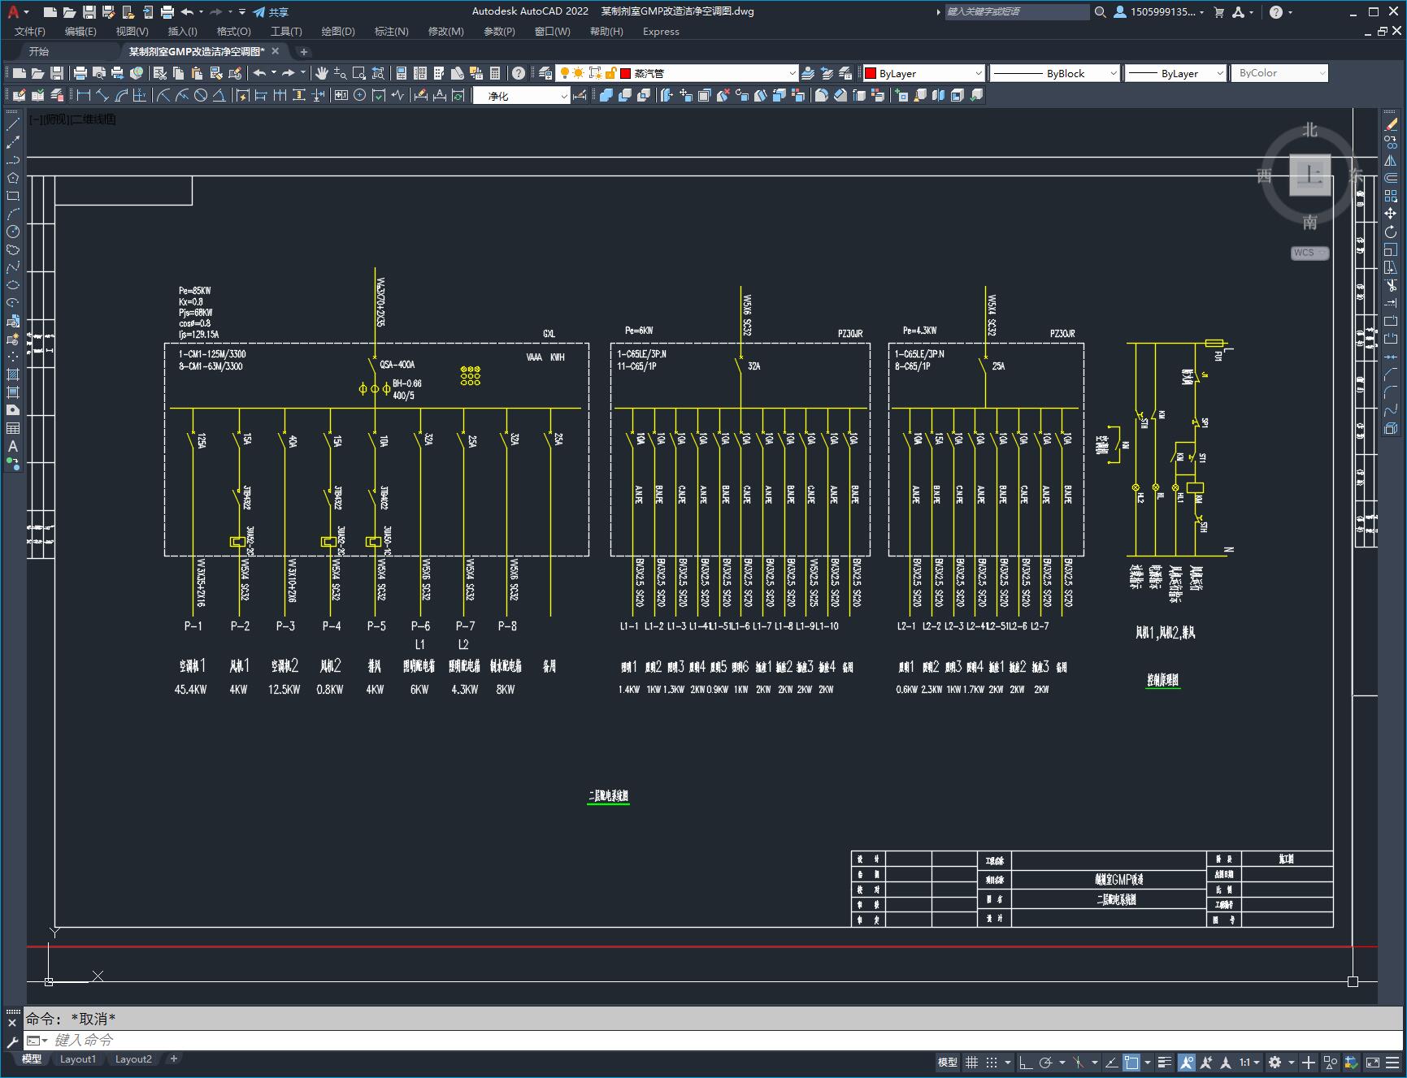Viewport: 1407px width, 1078px height.
Task: Click the keyword search box in title bar
Action: click(1017, 12)
